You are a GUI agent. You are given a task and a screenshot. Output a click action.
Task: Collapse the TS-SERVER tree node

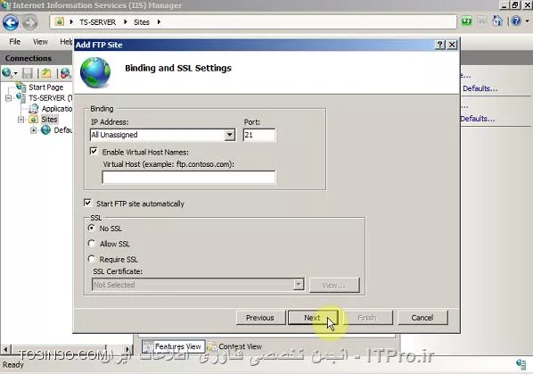pyautogui.click(x=9, y=98)
